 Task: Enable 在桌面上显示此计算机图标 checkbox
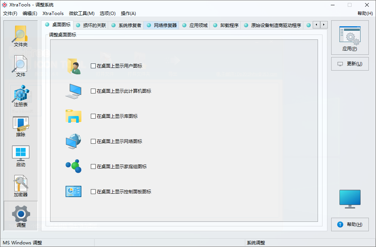[93, 91]
